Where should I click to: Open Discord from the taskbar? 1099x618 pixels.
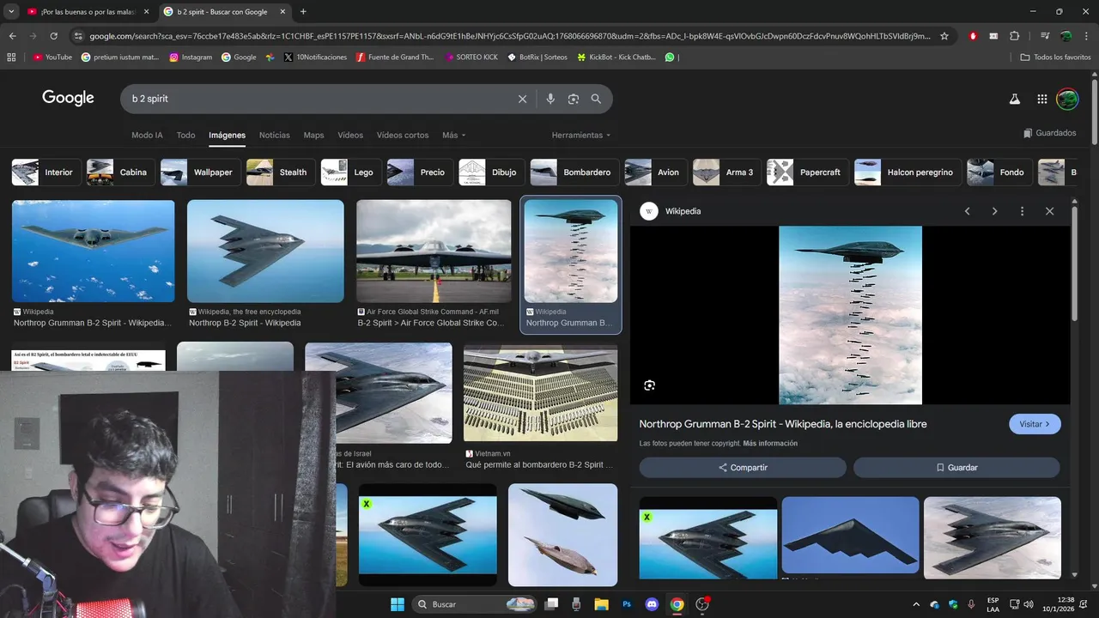pyautogui.click(x=652, y=604)
